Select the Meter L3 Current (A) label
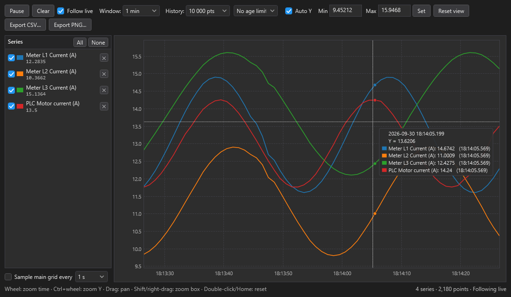 (x=51, y=88)
